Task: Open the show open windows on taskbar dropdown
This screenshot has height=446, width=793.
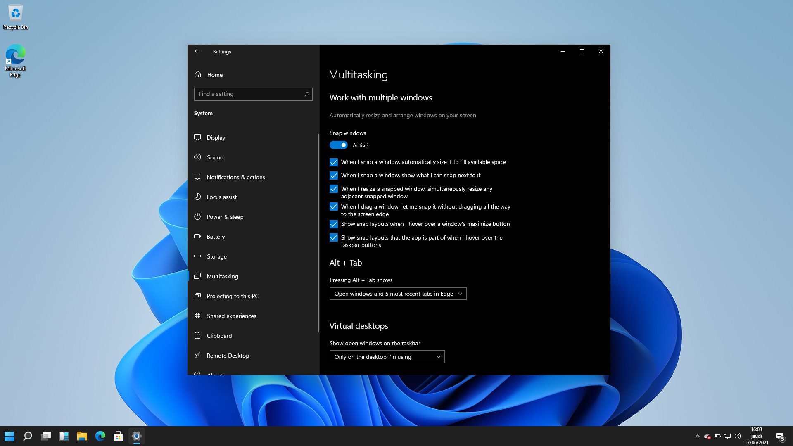Action: (387, 357)
